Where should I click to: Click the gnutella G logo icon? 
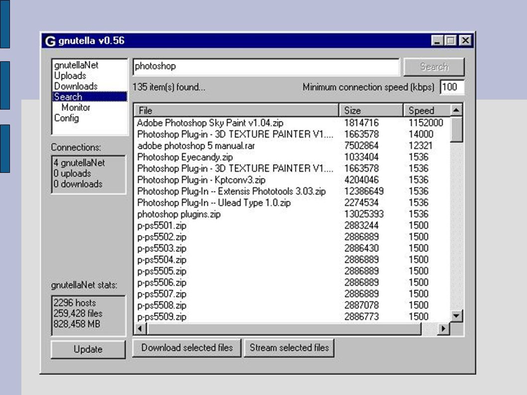(x=50, y=41)
